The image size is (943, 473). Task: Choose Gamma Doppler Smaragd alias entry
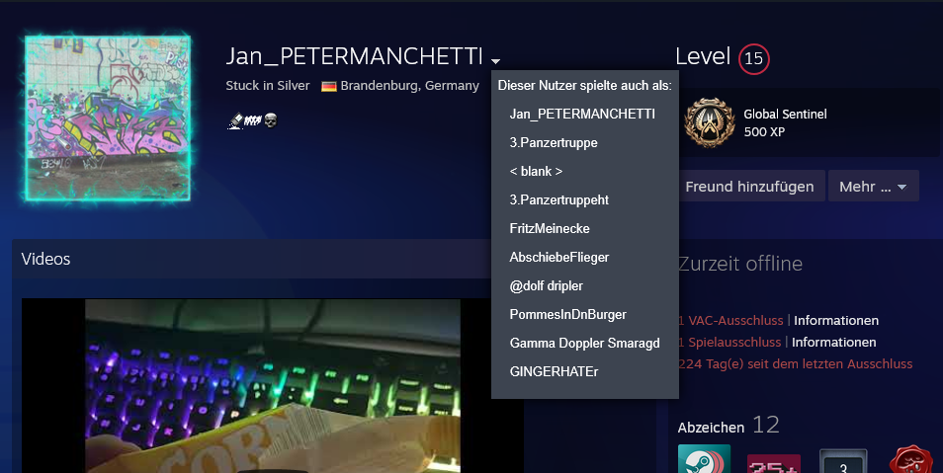tap(584, 344)
